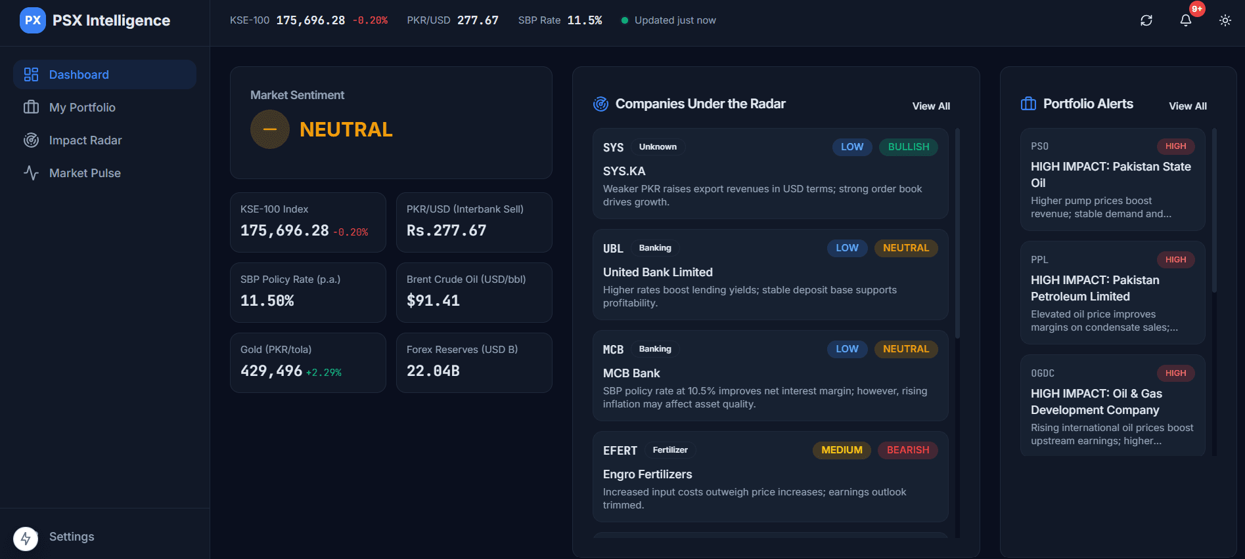The image size is (1245, 559).
Task: Click the Brent Crude Oil card
Action: 474,293
